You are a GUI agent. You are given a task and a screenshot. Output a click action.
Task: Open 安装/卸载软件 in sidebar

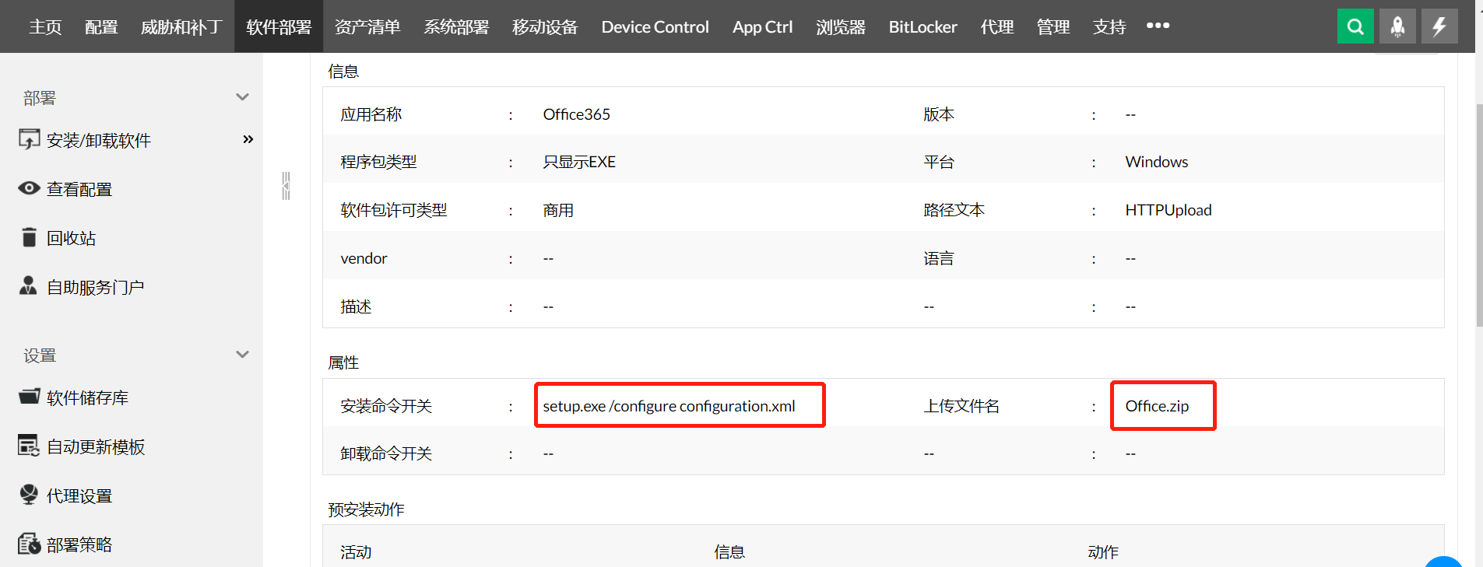point(99,141)
